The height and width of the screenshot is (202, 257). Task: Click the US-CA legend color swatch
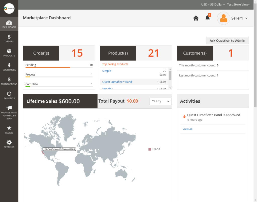150,149
